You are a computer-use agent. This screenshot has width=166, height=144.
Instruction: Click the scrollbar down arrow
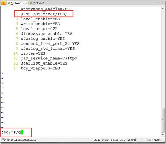(x=163, y=134)
